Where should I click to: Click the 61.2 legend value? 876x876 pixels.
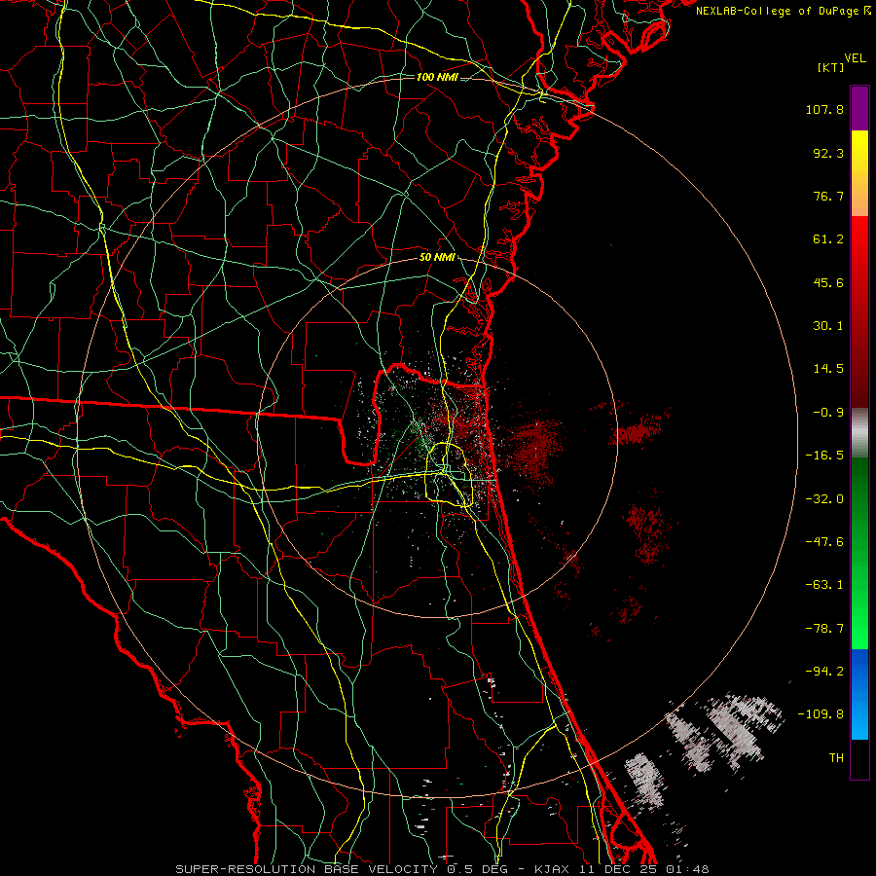click(828, 239)
